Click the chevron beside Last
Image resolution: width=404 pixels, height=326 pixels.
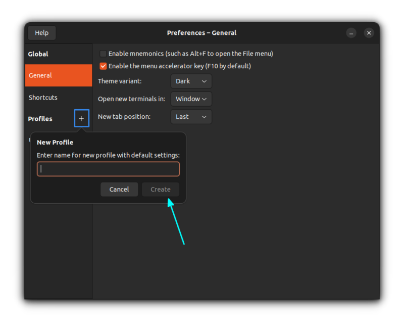pos(204,116)
